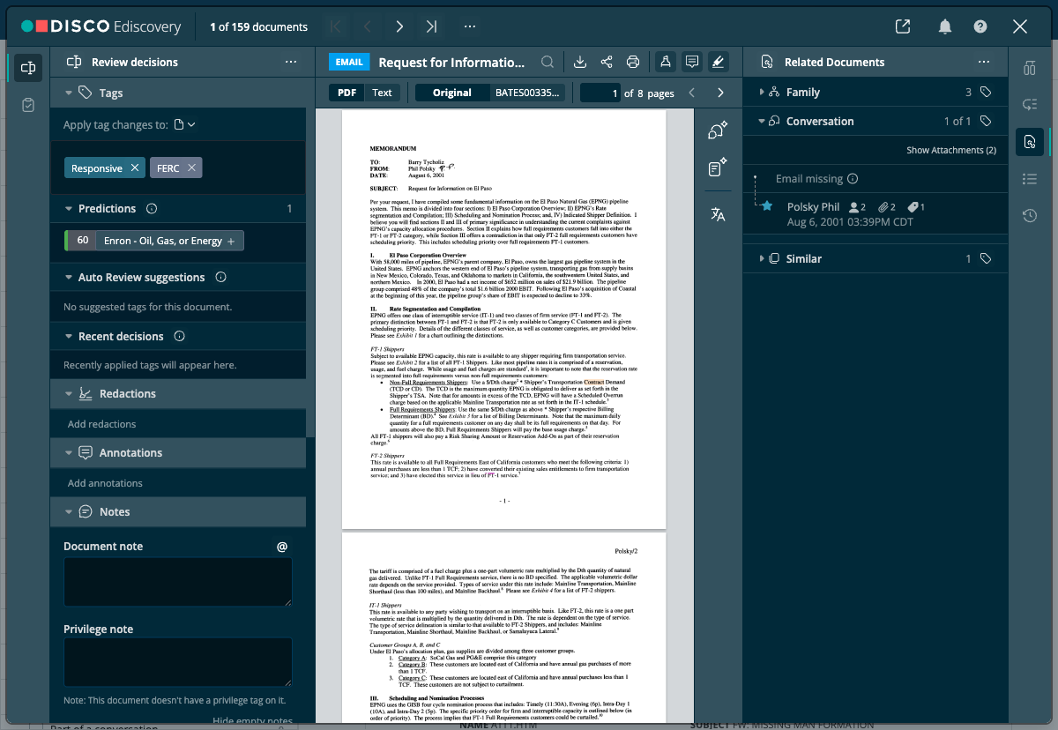Show Predictions info icon
Image resolution: width=1058 pixels, height=730 pixels.
[151, 209]
